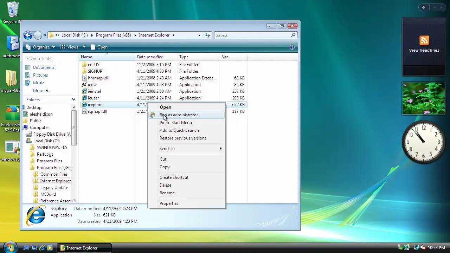Choose Properties in the context menu
Screen dimensions: 450x253
click(x=186, y=203)
